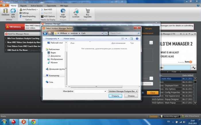Open Hand Importing option

tap(28, 16)
